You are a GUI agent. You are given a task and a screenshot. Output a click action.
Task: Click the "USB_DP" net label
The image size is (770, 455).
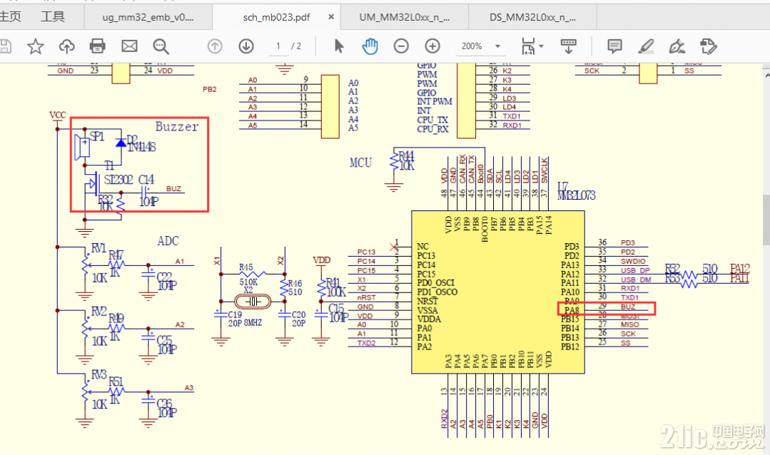635,270
